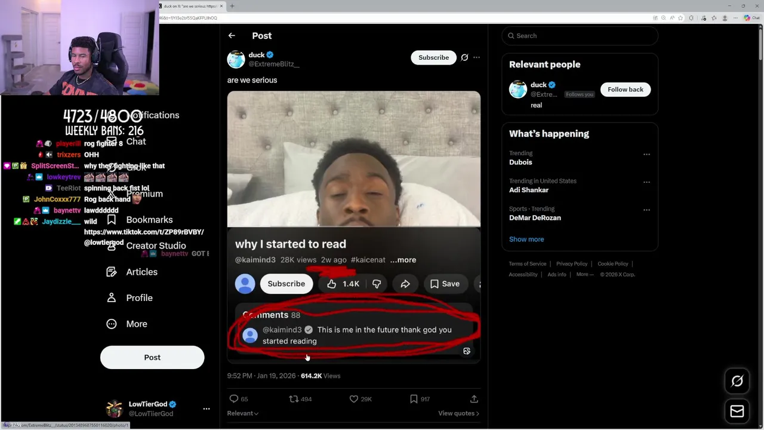
Task: Open Privacy Policy footer link
Action: [x=572, y=264]
